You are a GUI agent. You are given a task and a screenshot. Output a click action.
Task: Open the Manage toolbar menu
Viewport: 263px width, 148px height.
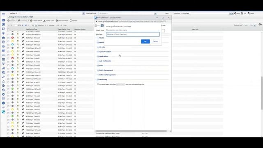[12, 21]
